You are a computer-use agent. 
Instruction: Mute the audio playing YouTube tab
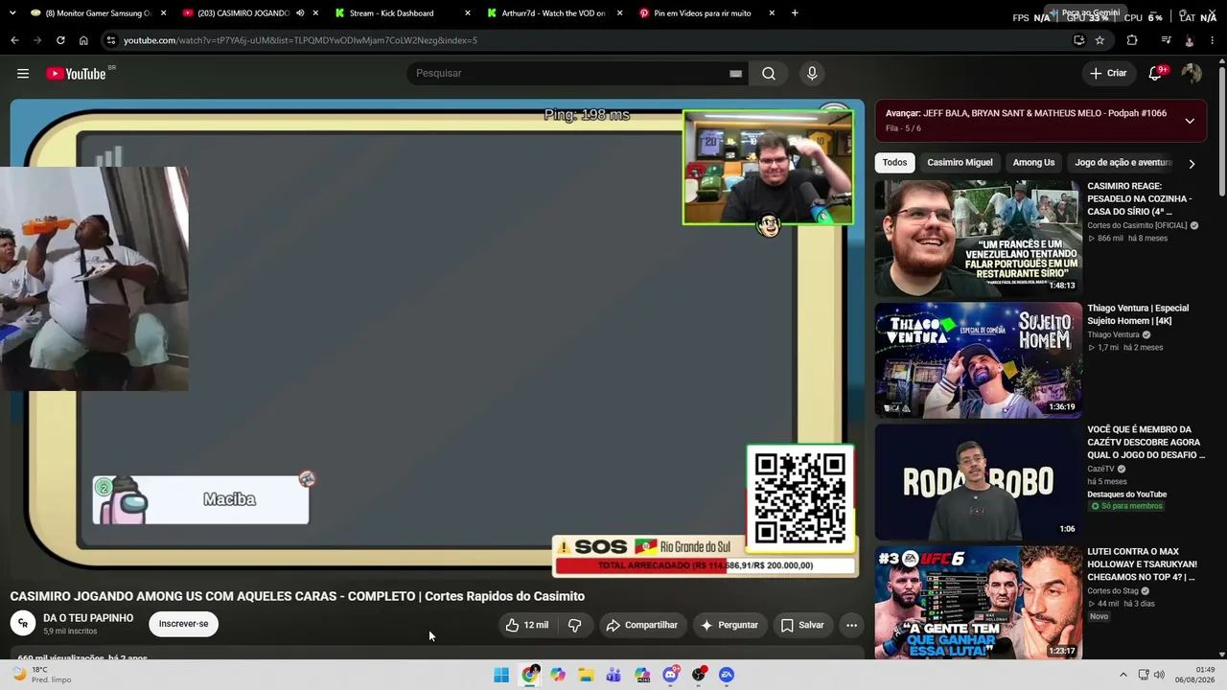coord(300,13)
